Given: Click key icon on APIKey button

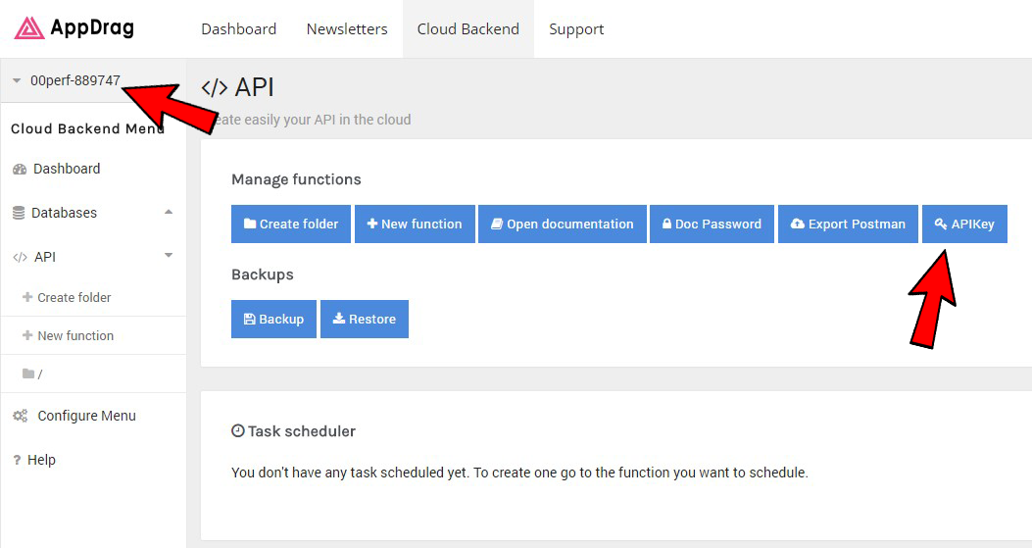Looking at the screenshot, I should click(x=941, y=224).
